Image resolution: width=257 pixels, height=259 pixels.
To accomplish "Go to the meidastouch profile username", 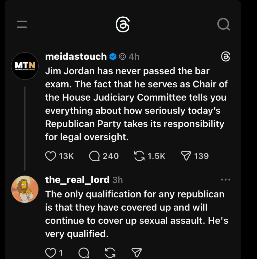I will point(76,57).
